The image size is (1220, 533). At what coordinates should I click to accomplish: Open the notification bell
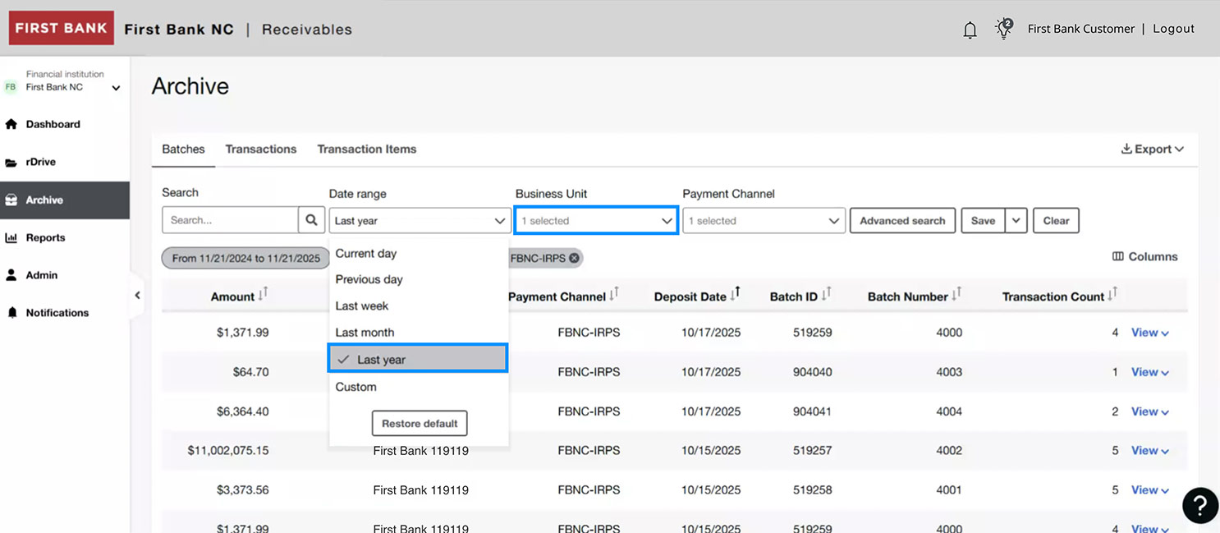970,28
